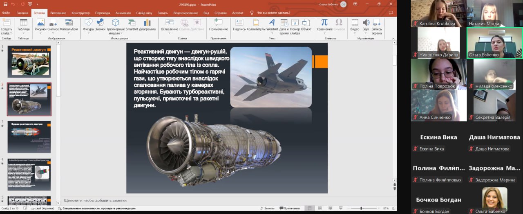Switch to slide sorter view in status bar
Viewport: 523px width, 214px height.
[x=319, y=208]
